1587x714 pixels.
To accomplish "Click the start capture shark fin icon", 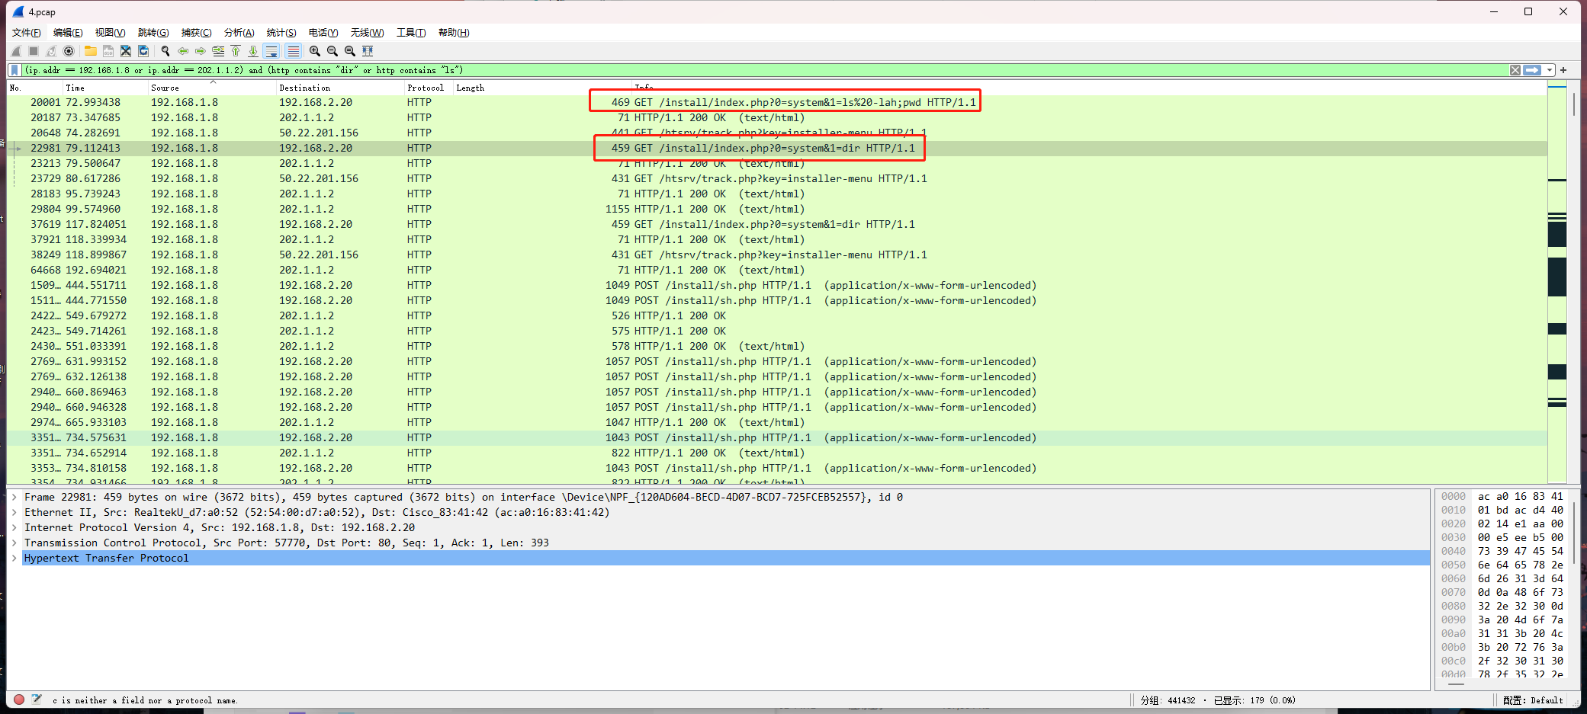I will point(16,51).
